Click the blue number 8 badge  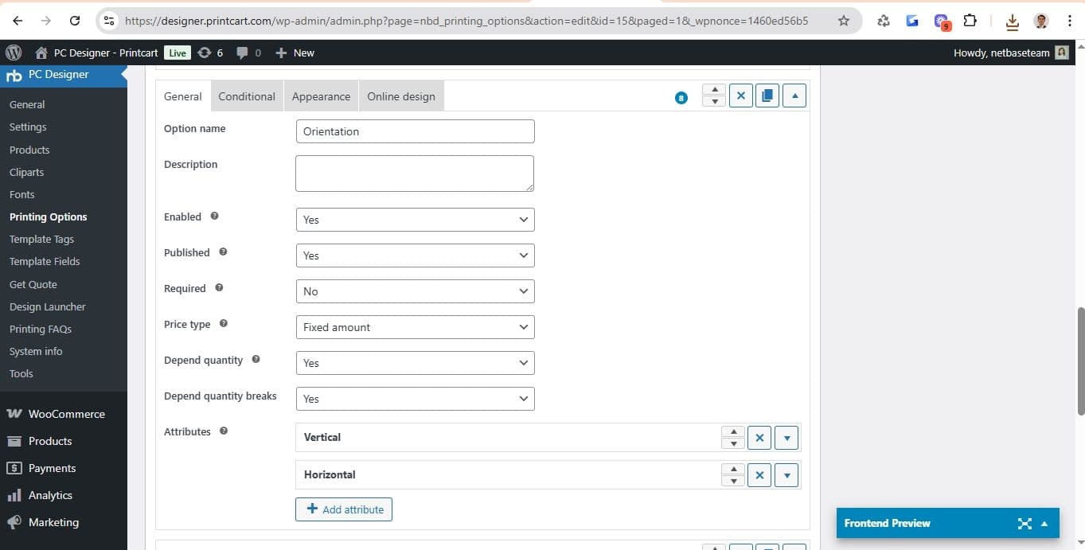click(x=681, y=98)
